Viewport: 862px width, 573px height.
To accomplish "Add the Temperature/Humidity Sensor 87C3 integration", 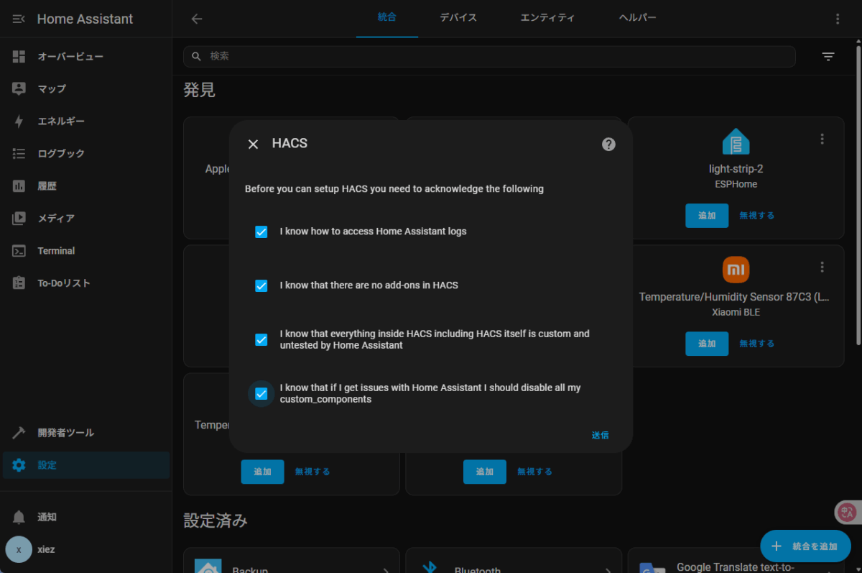I will click(707, 344).
